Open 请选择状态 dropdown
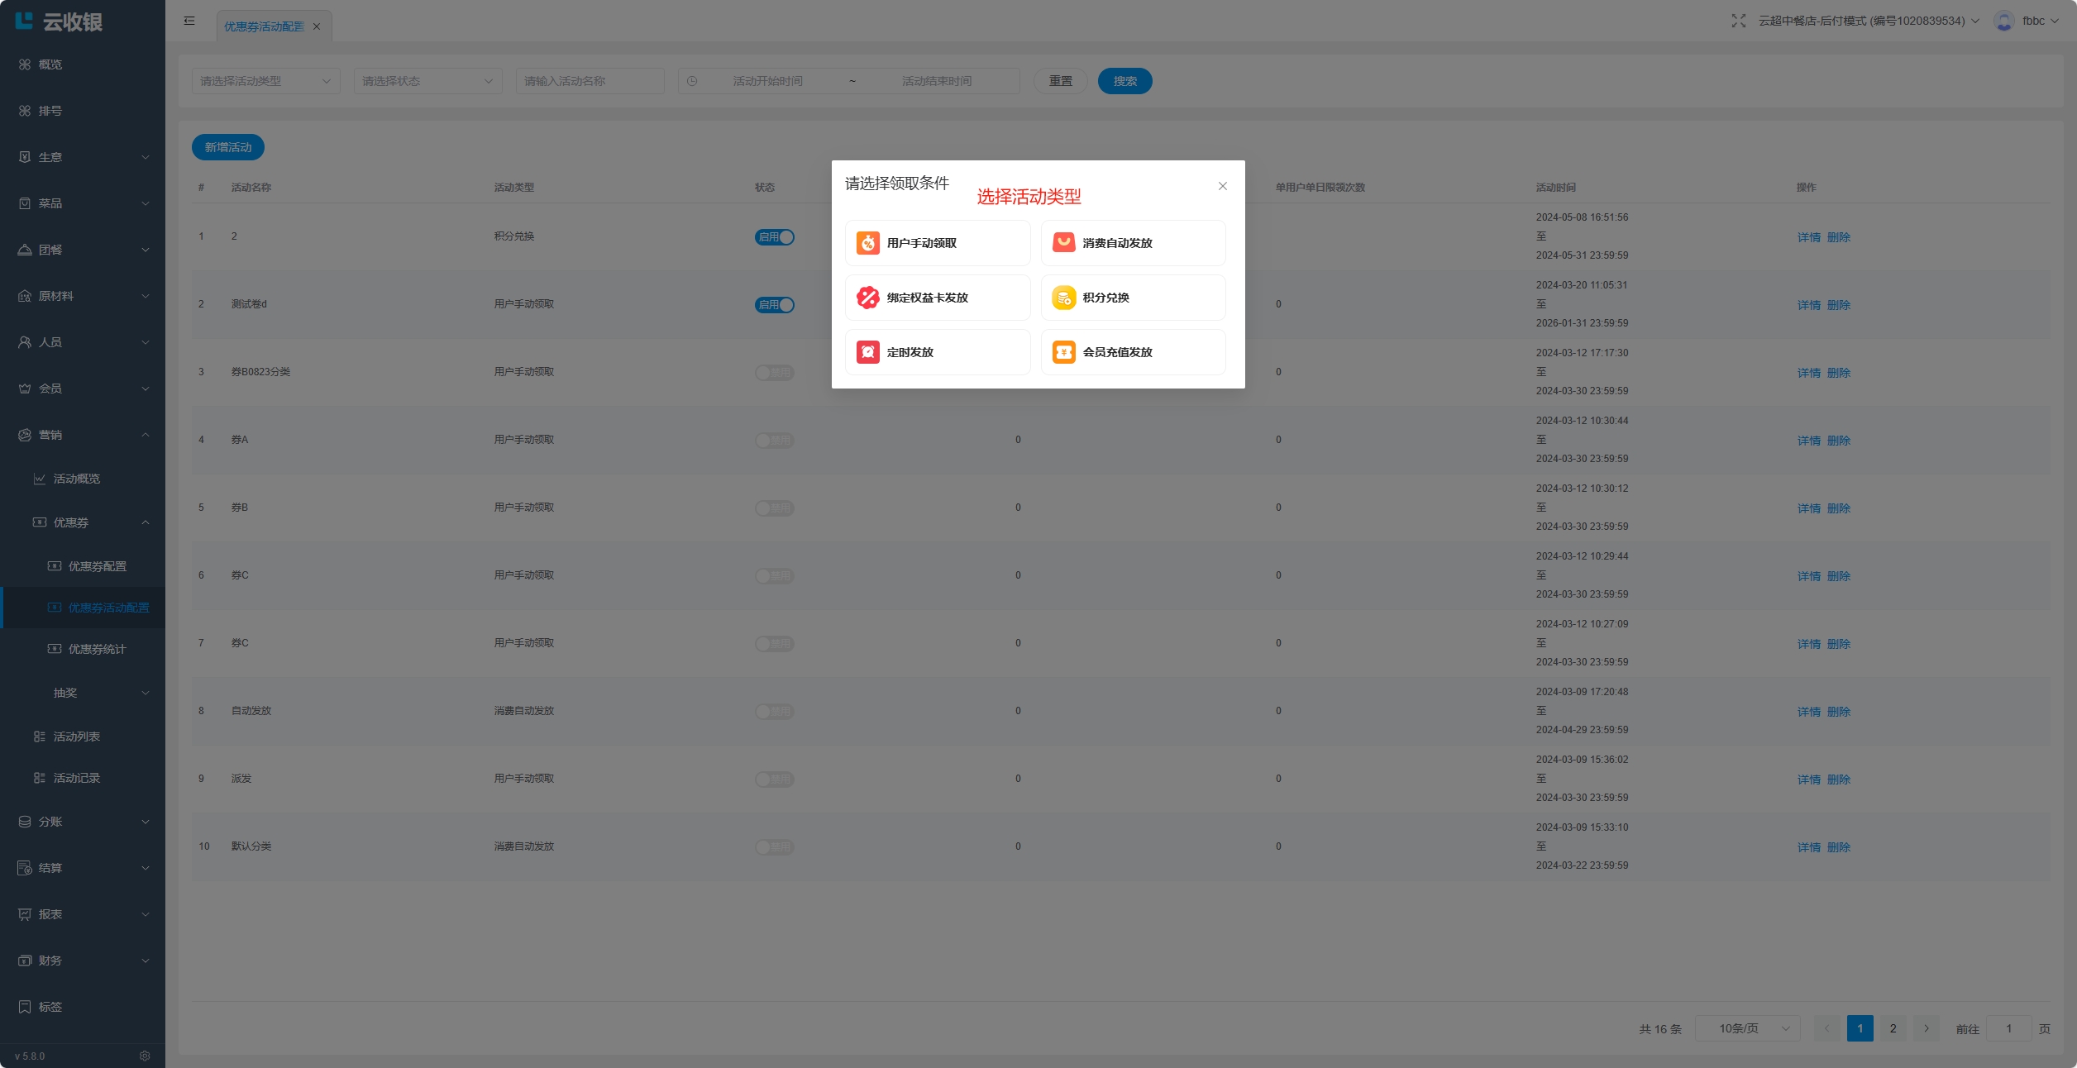The height and width of the screenshot is (1068, 2077). tap(427, 81)
